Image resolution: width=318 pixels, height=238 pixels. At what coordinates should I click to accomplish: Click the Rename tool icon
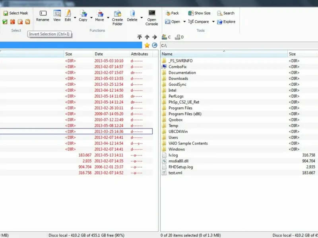pos(43,16)
